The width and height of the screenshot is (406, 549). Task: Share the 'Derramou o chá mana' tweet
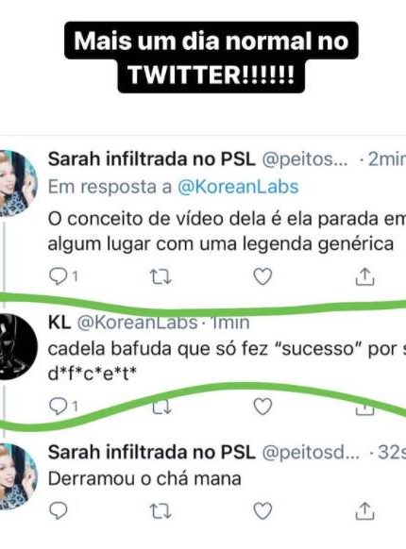tap(365, 511)
